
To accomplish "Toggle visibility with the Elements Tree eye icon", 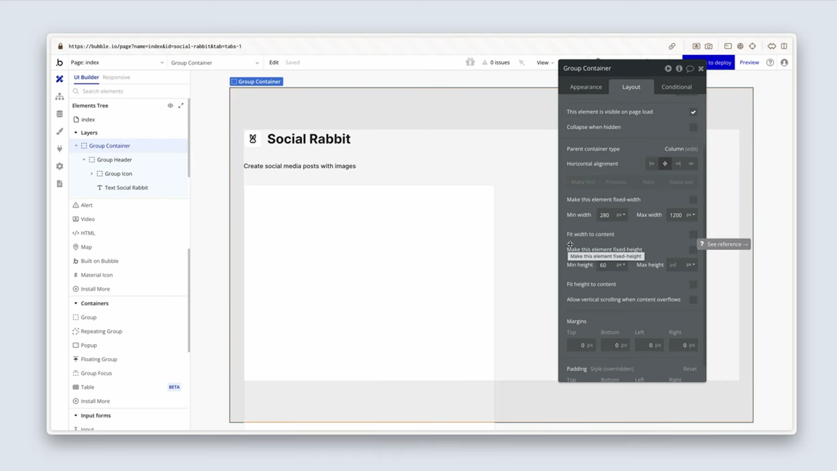I will coord(171,106).
